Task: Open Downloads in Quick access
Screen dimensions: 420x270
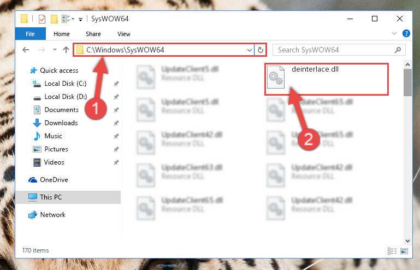Action: click(61, 123)
